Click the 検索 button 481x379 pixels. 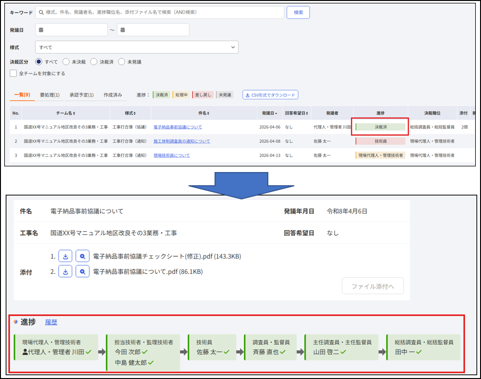(298, 12)
